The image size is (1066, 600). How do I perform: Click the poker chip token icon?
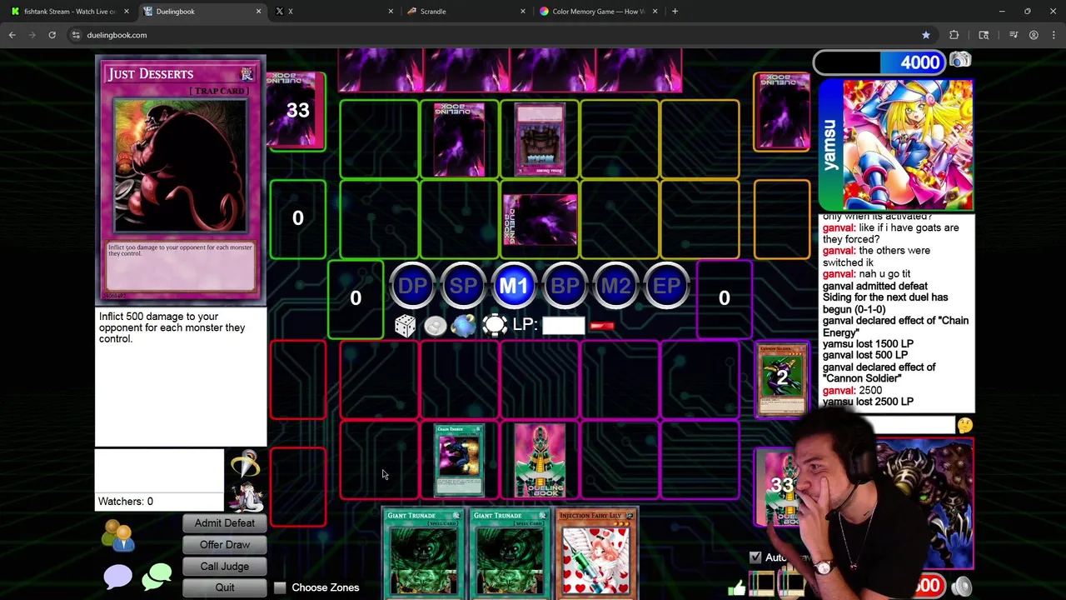click(495, 326)
